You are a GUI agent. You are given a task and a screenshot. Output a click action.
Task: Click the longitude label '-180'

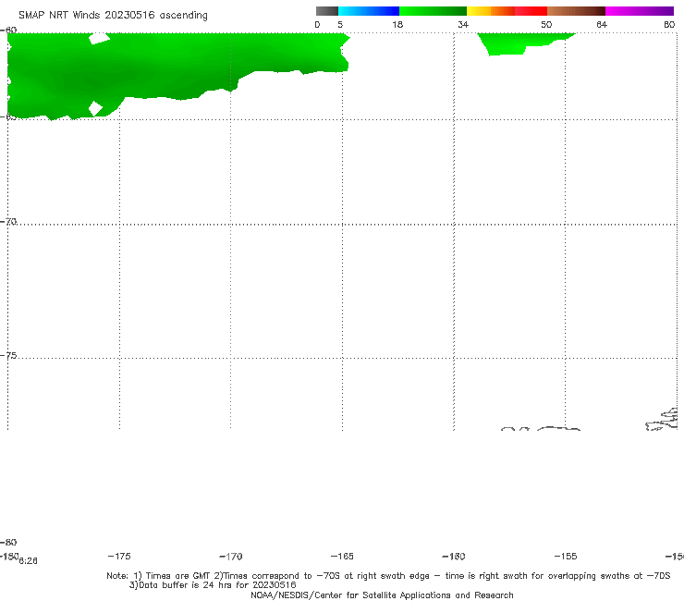[9, 556]
